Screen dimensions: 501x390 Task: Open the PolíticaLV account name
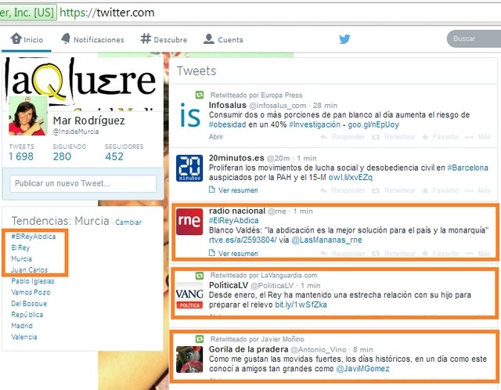(x=229, y=285)
